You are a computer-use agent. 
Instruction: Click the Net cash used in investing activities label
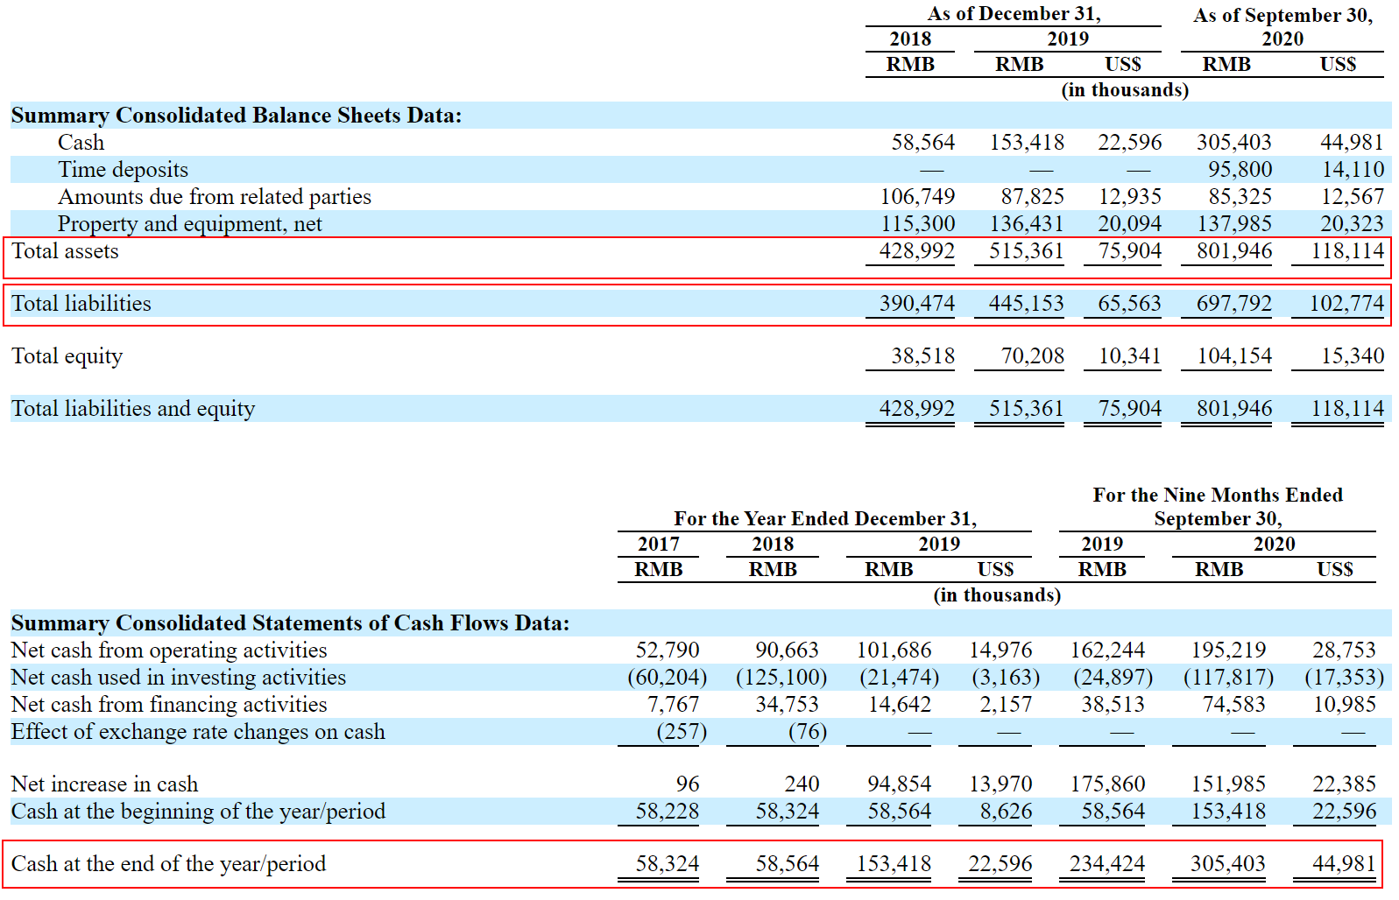(178, 678)
